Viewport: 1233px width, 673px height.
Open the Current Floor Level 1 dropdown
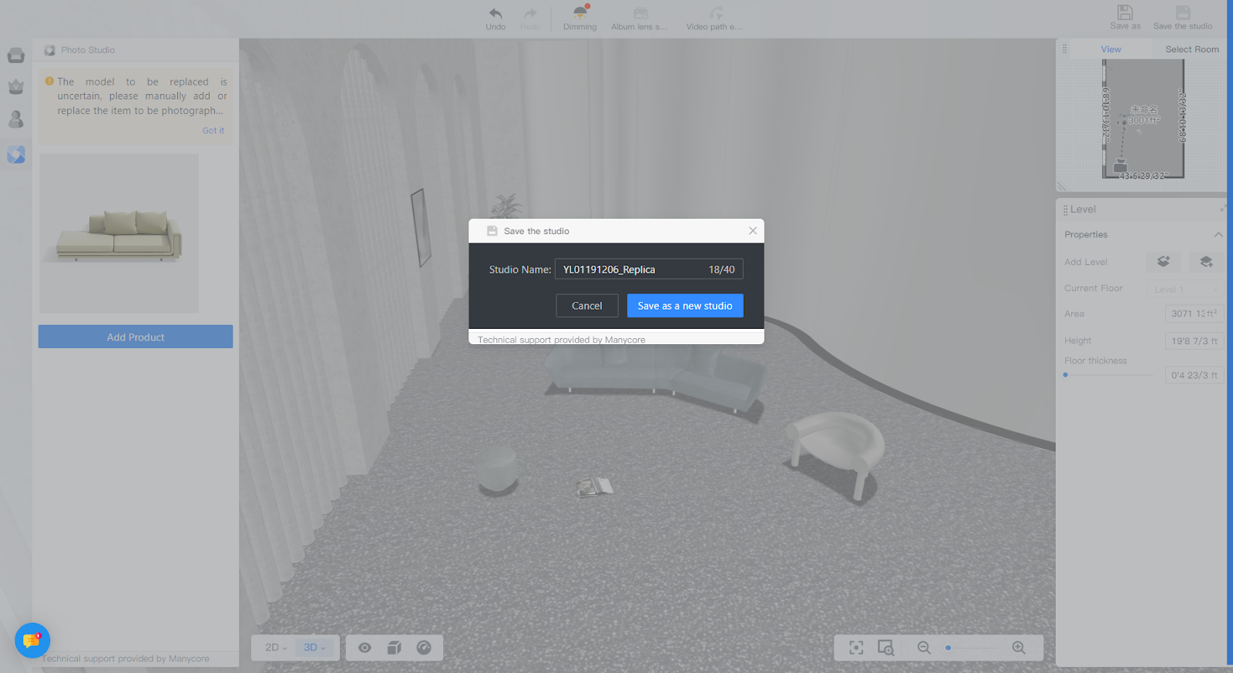click(1185, 289)
